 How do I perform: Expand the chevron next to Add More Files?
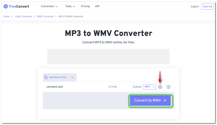point(72,77)
